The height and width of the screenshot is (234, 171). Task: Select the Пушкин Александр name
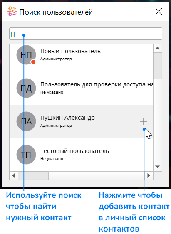(x=67, y=118)
